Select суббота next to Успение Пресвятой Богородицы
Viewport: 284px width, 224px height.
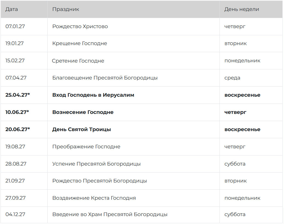[235, 164]
